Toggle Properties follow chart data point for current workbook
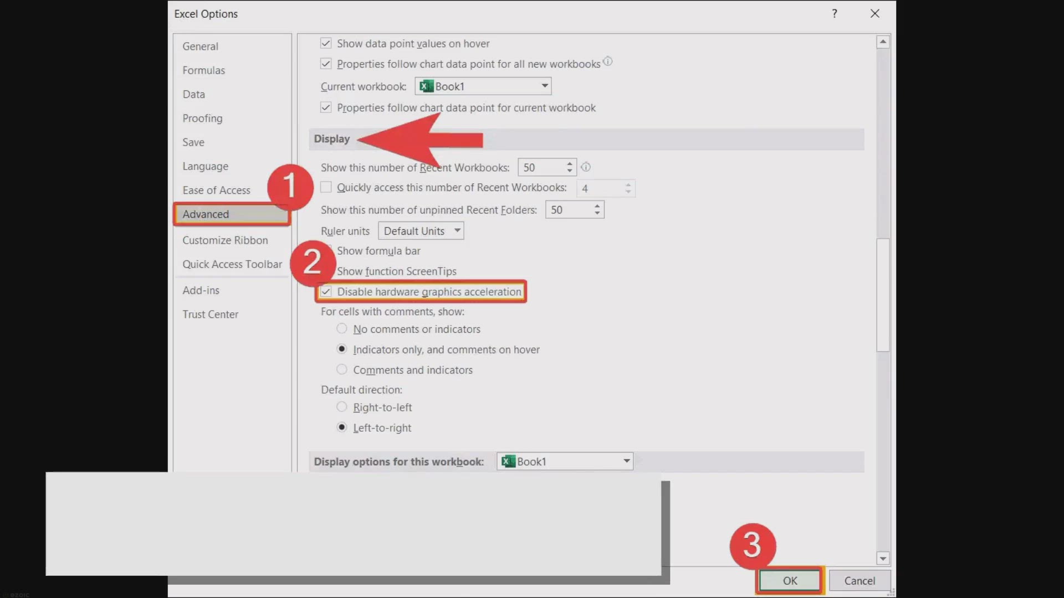 pos(326,107)
